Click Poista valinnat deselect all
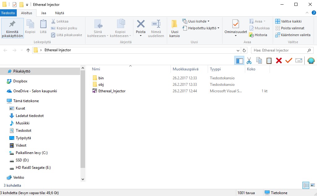 (290, 28)
